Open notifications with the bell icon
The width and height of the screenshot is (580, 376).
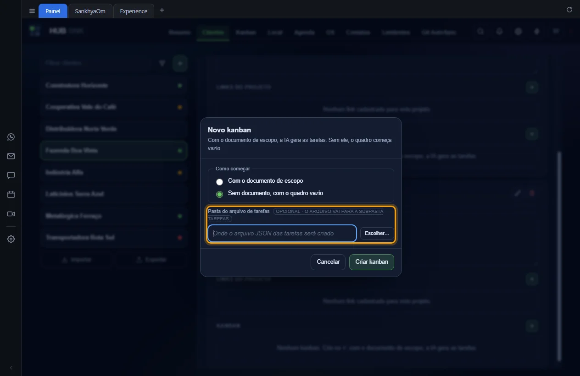click(499, 32)
